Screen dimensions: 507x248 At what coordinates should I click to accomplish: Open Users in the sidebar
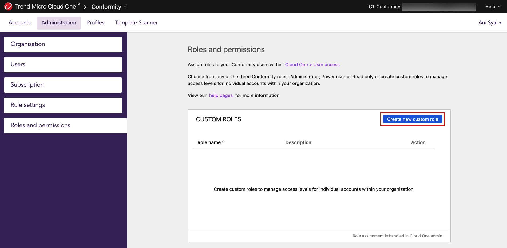tap(63, 65)
